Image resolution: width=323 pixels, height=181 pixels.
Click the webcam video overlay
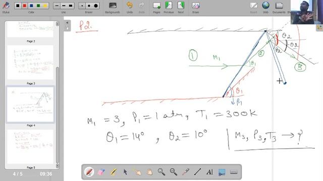(x=306, y=12)
